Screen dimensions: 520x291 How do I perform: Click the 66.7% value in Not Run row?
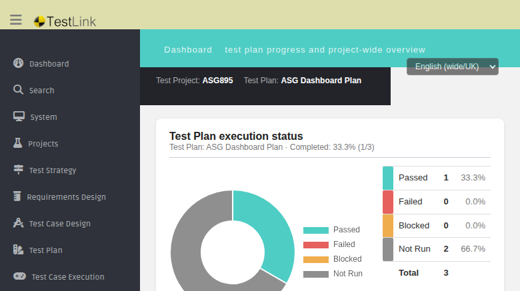(x=473, y=249)
